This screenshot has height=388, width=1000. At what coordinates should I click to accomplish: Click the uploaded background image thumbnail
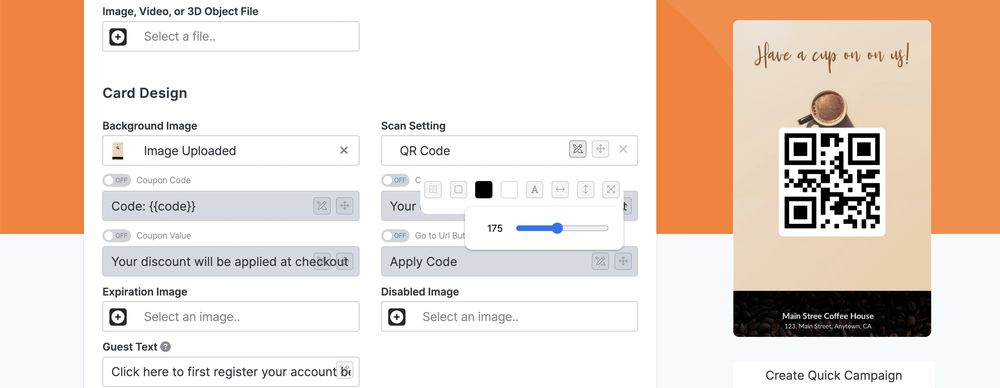point(118,150)
